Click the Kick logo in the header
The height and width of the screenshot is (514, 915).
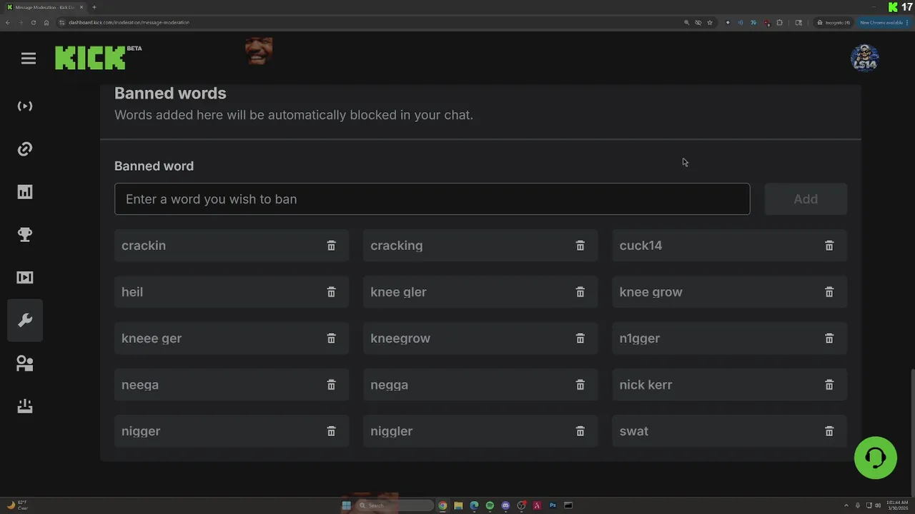coord(91,58)
